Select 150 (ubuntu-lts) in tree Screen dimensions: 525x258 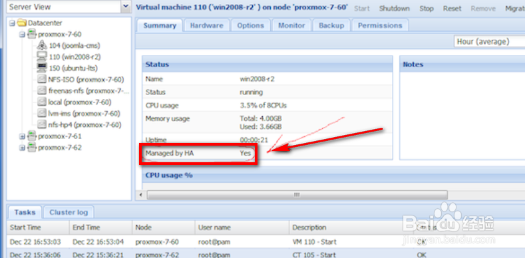73,68
